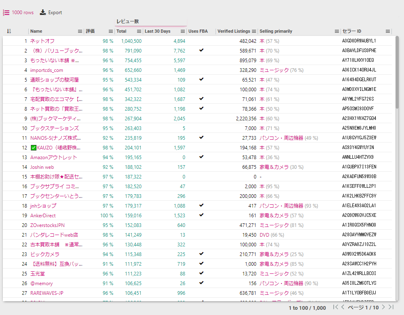Open the セラー ID column menu
Image resolution: width=404 pixels, height=315 pixels.
388,31
